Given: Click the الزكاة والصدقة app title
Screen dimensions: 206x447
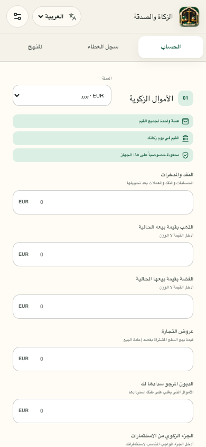Looking at the screenshot, I should [153, 17].
